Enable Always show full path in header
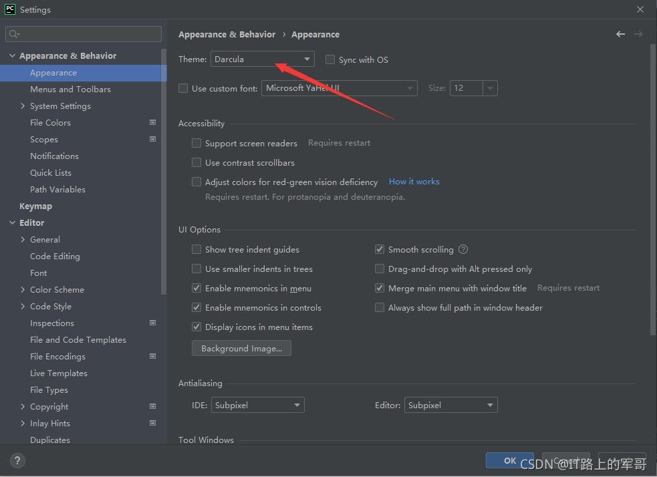Image resolution: width=657 pixels, height=477 pixels. coord(380,308)
